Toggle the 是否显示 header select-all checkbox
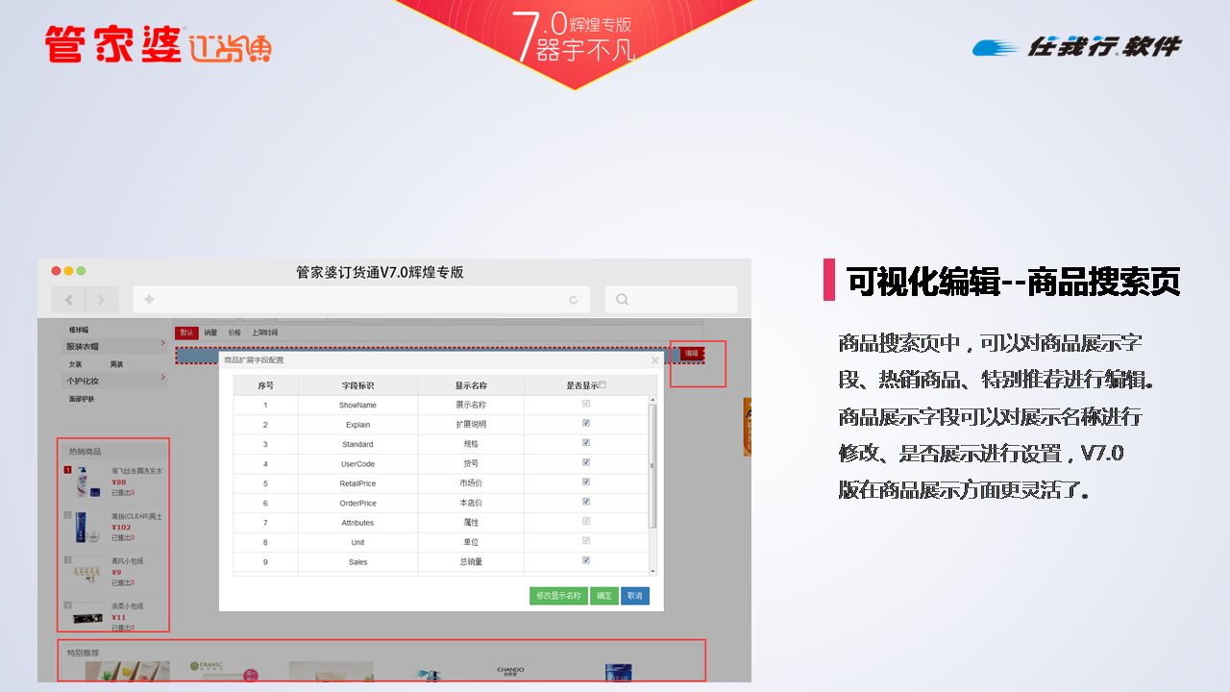 tap(603, 384)
